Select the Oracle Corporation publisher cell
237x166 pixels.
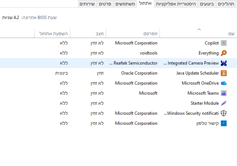[x=139, y=73]
